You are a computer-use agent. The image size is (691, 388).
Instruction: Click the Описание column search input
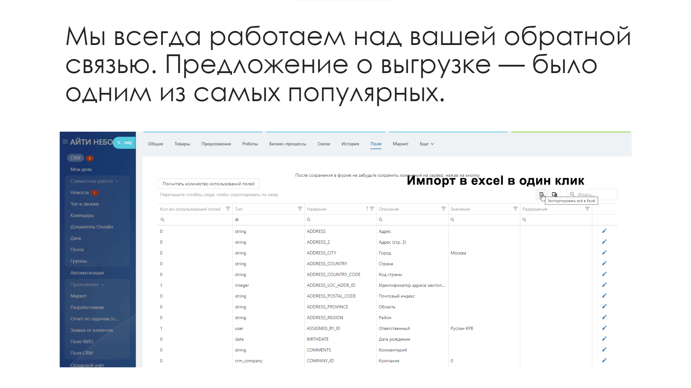[x=412, y=220]
